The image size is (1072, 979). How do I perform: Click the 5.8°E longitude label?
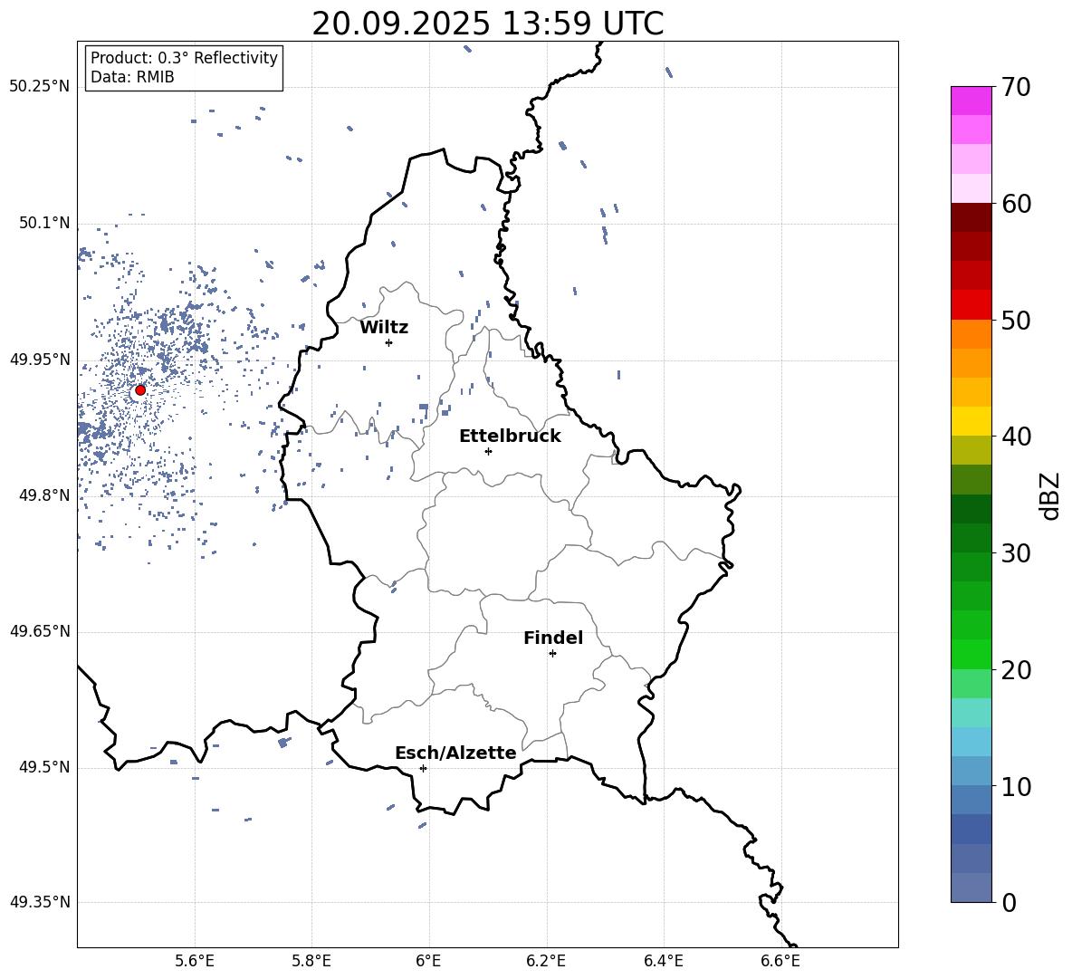[311, 961]
